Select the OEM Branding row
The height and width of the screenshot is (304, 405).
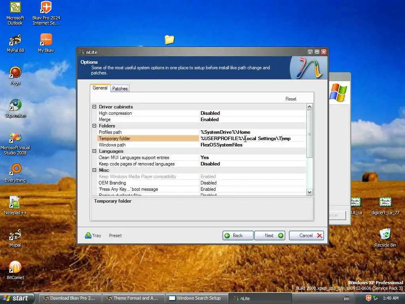point(202,183)
